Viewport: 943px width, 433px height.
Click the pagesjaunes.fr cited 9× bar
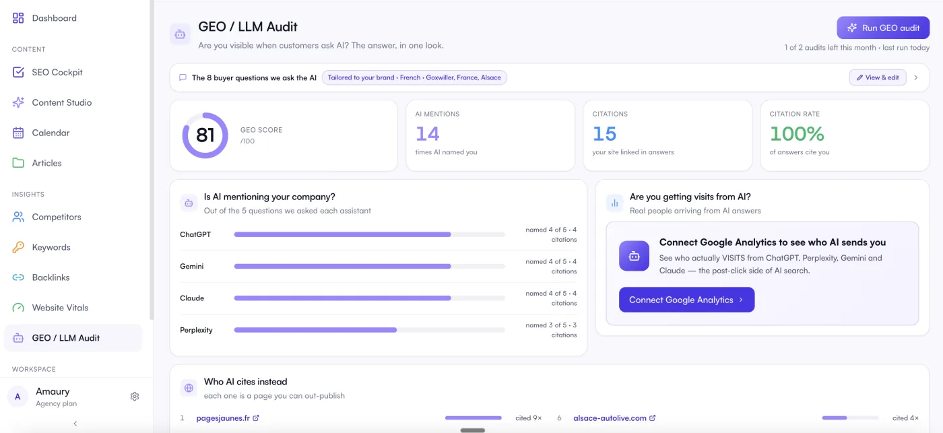coord(473,418)
